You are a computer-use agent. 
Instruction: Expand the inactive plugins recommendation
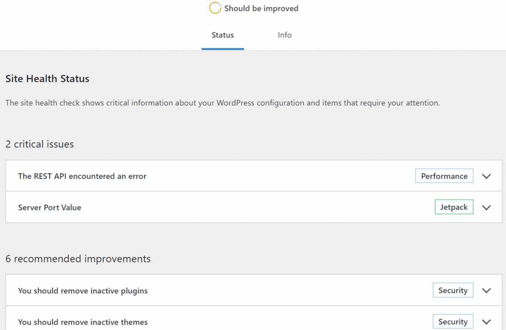tap(486, 291)
